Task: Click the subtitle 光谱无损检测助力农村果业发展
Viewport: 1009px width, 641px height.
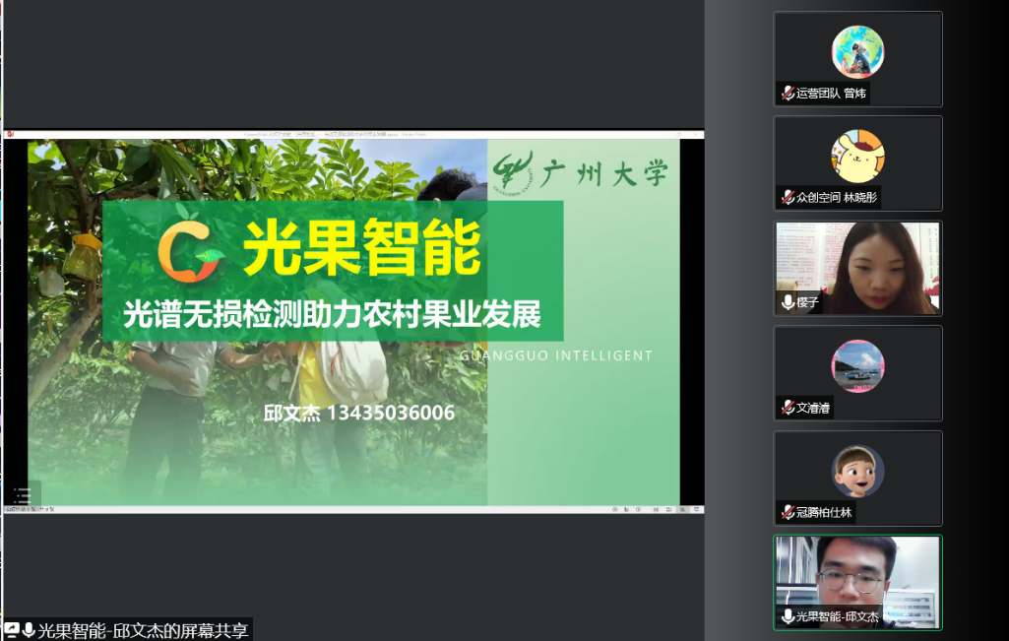Action: (332, 315)
